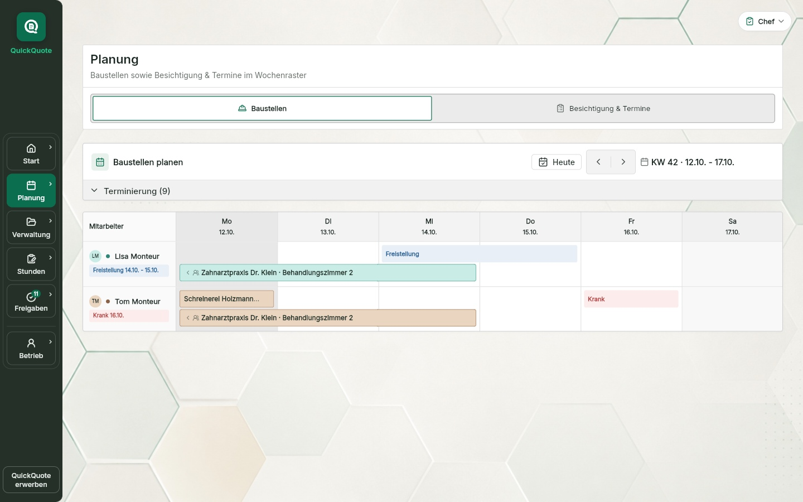Image resolution: width=803 pixels, height=502 pixels.
Task: Select Tom Monteur name
Action: pos(138,302)
